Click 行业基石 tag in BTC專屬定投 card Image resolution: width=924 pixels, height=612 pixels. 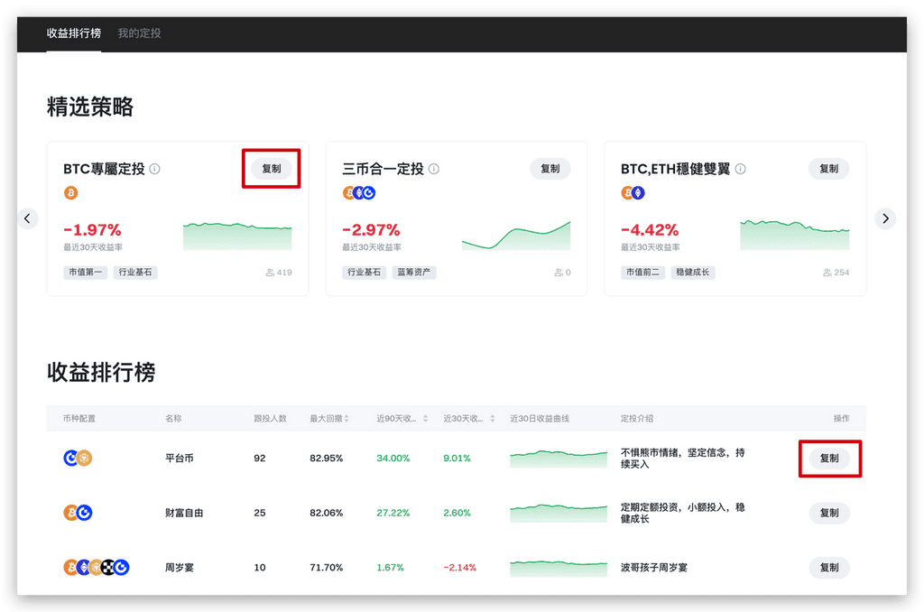[135, 273]
